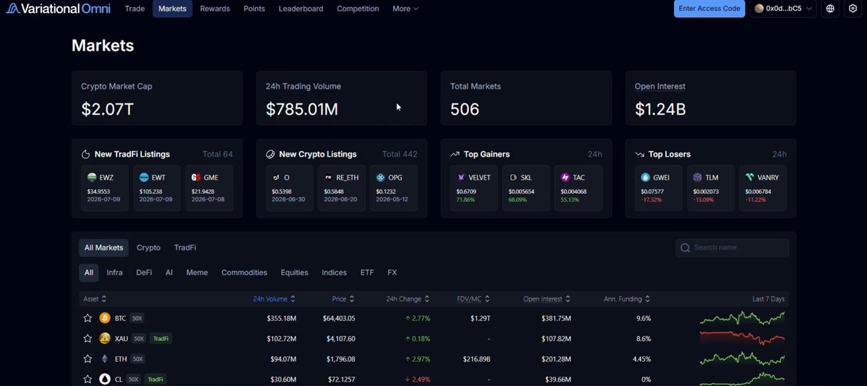
Task: Click the TLM loser icon
Action: tap(698, 177)
